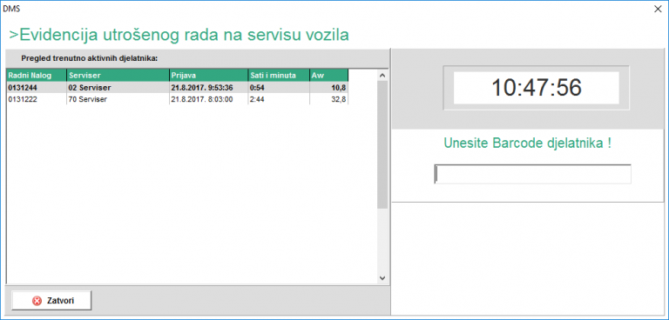Viewport: 669px width, 320px height.
Task: Click the scroll up arrow in the list
Action: coord(382,76)
